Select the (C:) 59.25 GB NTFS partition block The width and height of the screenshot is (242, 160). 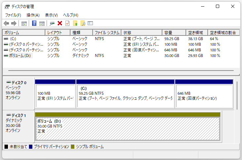[x=125, y=94]
